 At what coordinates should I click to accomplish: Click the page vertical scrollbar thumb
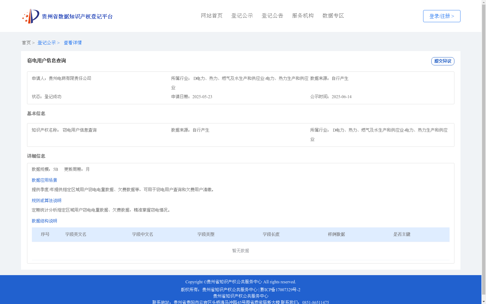484,150
